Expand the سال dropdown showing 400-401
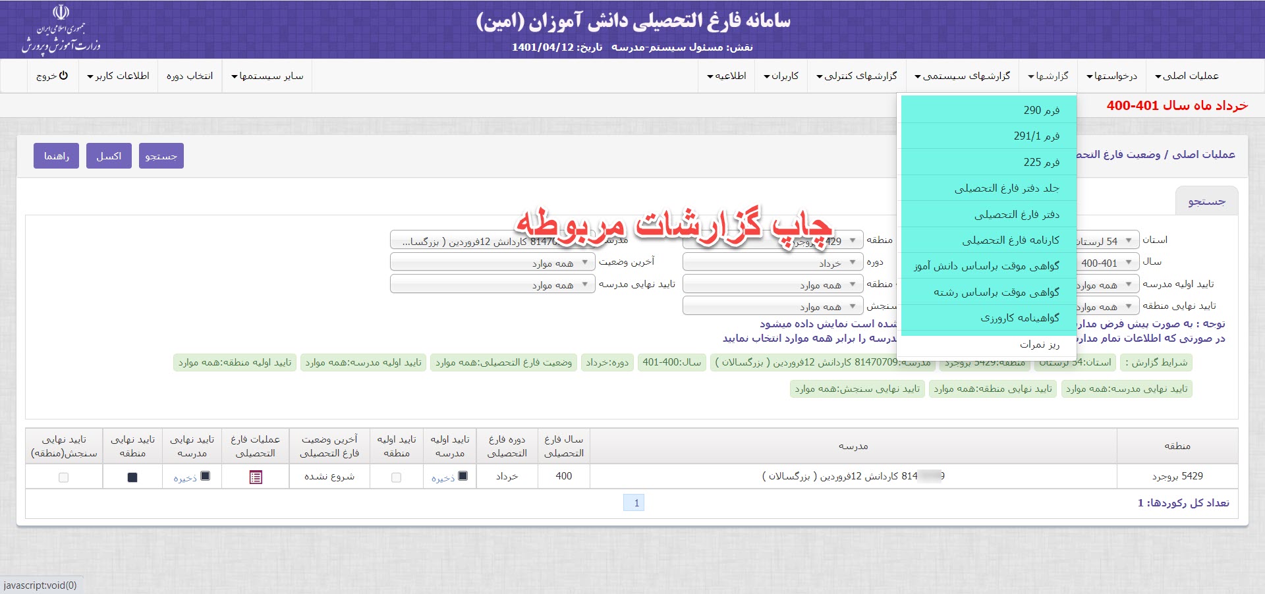The image size is (1265, 594). (1107, 263)
